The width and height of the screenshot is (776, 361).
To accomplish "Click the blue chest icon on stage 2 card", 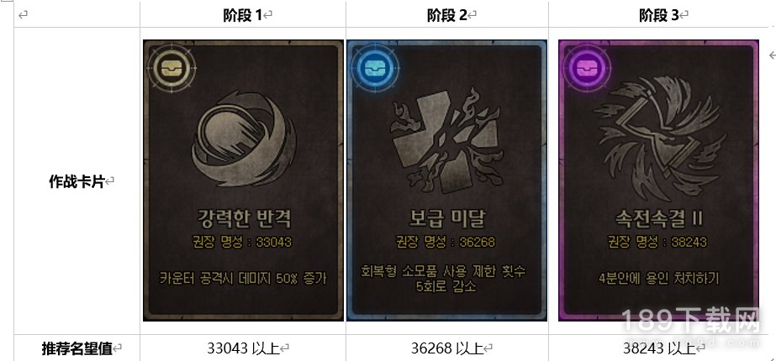I will pyautogui.click(x=375, y=69).
